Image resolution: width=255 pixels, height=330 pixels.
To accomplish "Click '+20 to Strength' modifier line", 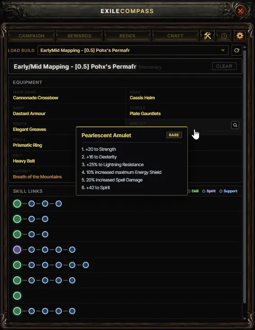I will tap(99, 149).
